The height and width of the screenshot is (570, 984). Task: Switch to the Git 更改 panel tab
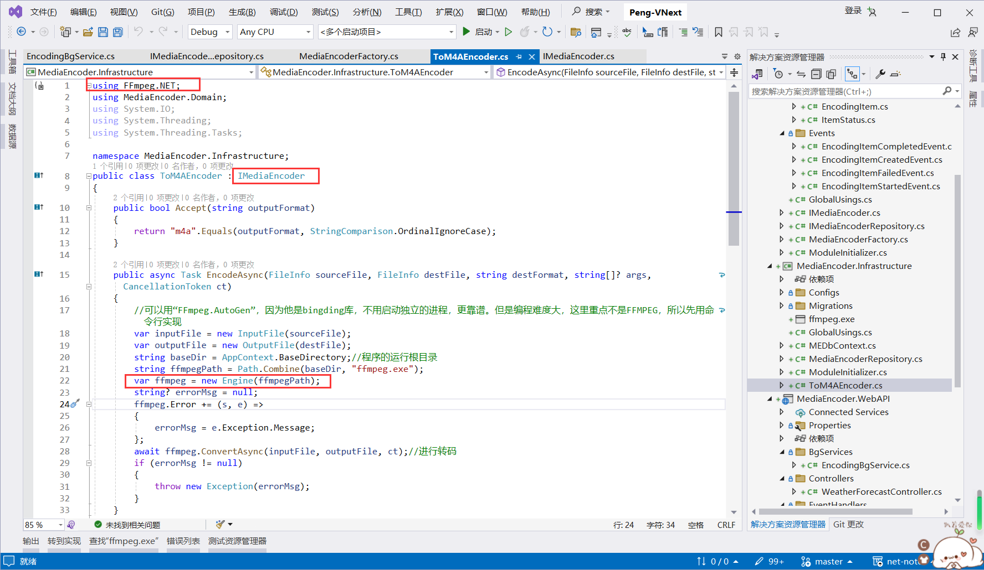(x=848, y=525)
